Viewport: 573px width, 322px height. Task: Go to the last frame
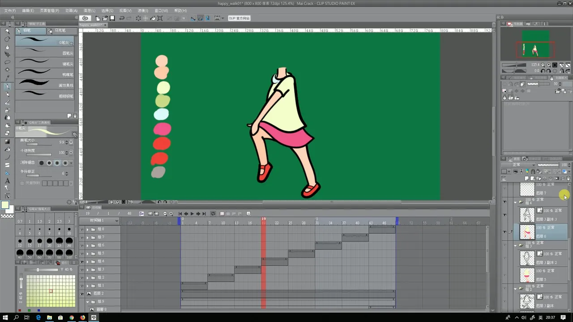(x=204, y=214)
